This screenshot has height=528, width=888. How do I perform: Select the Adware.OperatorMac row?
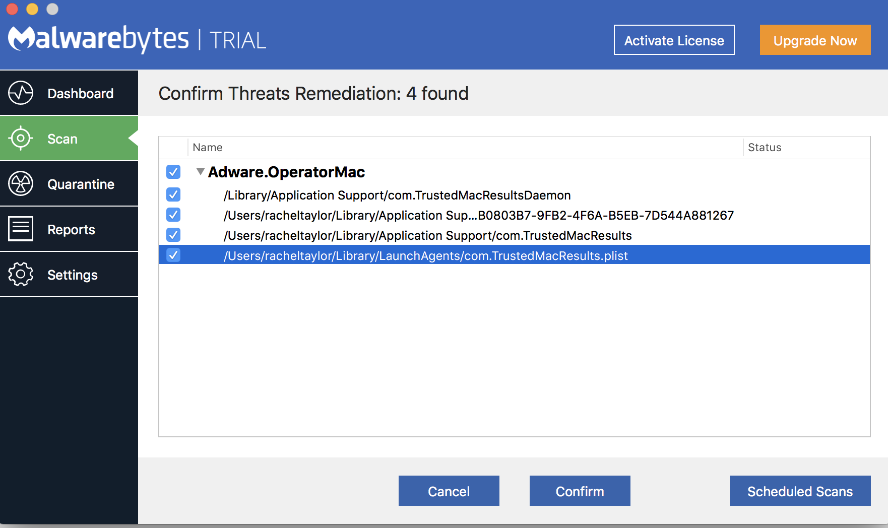(x=515, y=172)
